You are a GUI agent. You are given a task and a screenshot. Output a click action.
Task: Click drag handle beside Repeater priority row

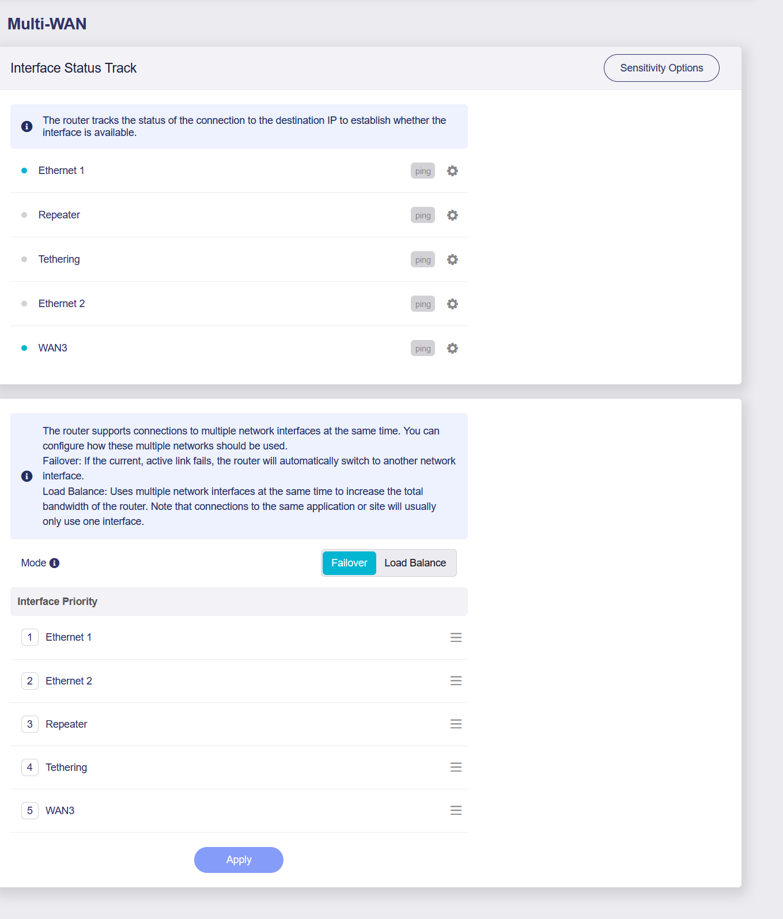(456, 724)
